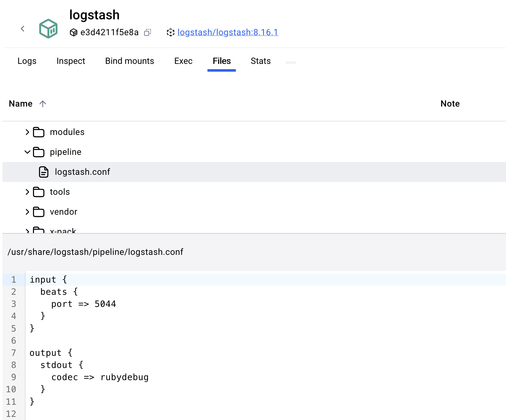Click line number 12 in the gutter
Viewport: 506px width, 420px height.
pyautogui.click(x=11, y=414)
